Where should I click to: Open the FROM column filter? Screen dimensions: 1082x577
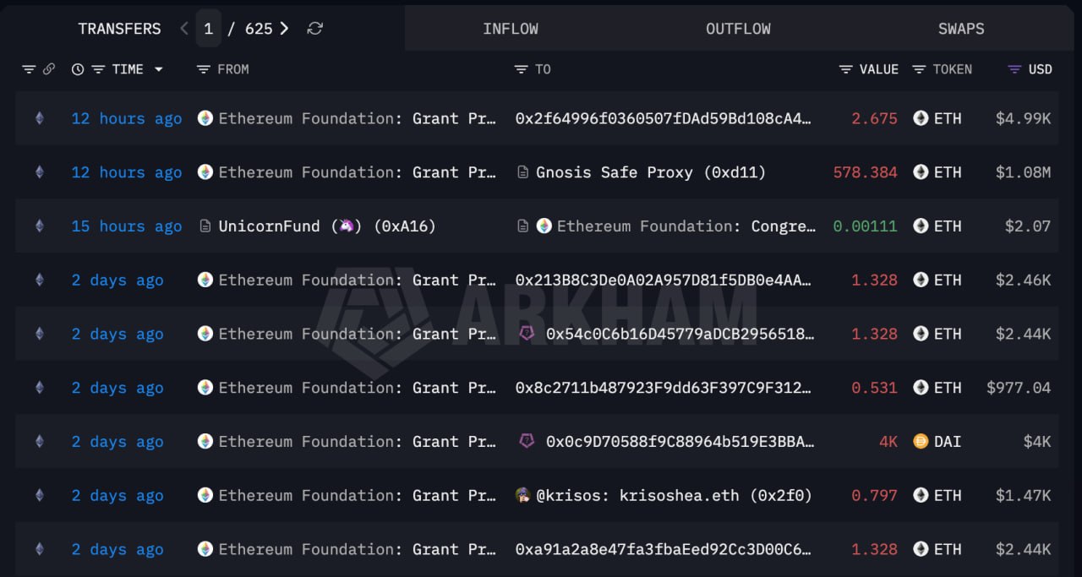coord(203,69)
